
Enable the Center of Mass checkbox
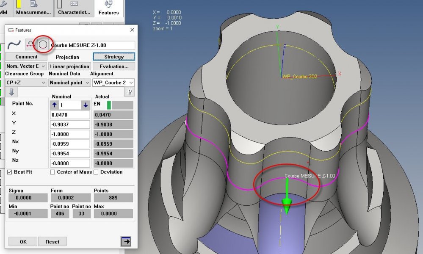[53, 172]
